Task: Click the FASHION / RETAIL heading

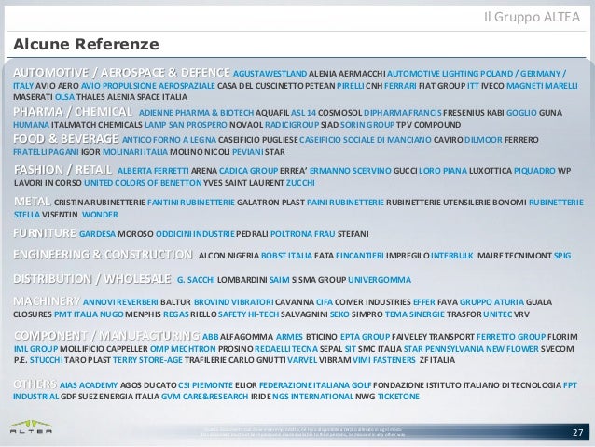Action: click(63, 170)
